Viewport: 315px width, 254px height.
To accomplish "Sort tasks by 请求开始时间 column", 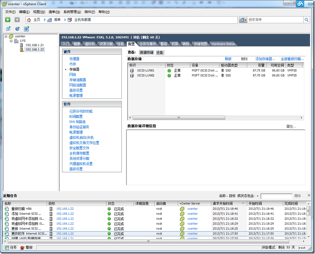I will [229, 204].
